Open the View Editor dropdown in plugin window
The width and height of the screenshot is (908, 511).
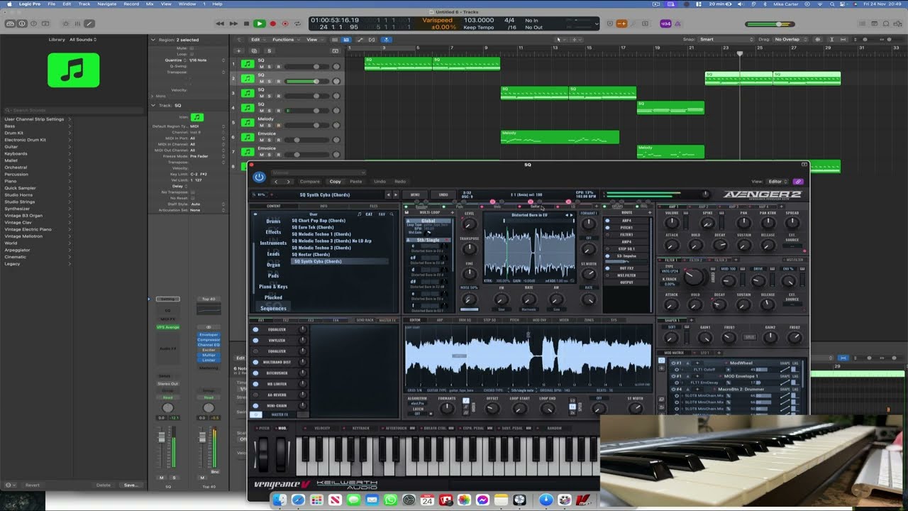776,182
